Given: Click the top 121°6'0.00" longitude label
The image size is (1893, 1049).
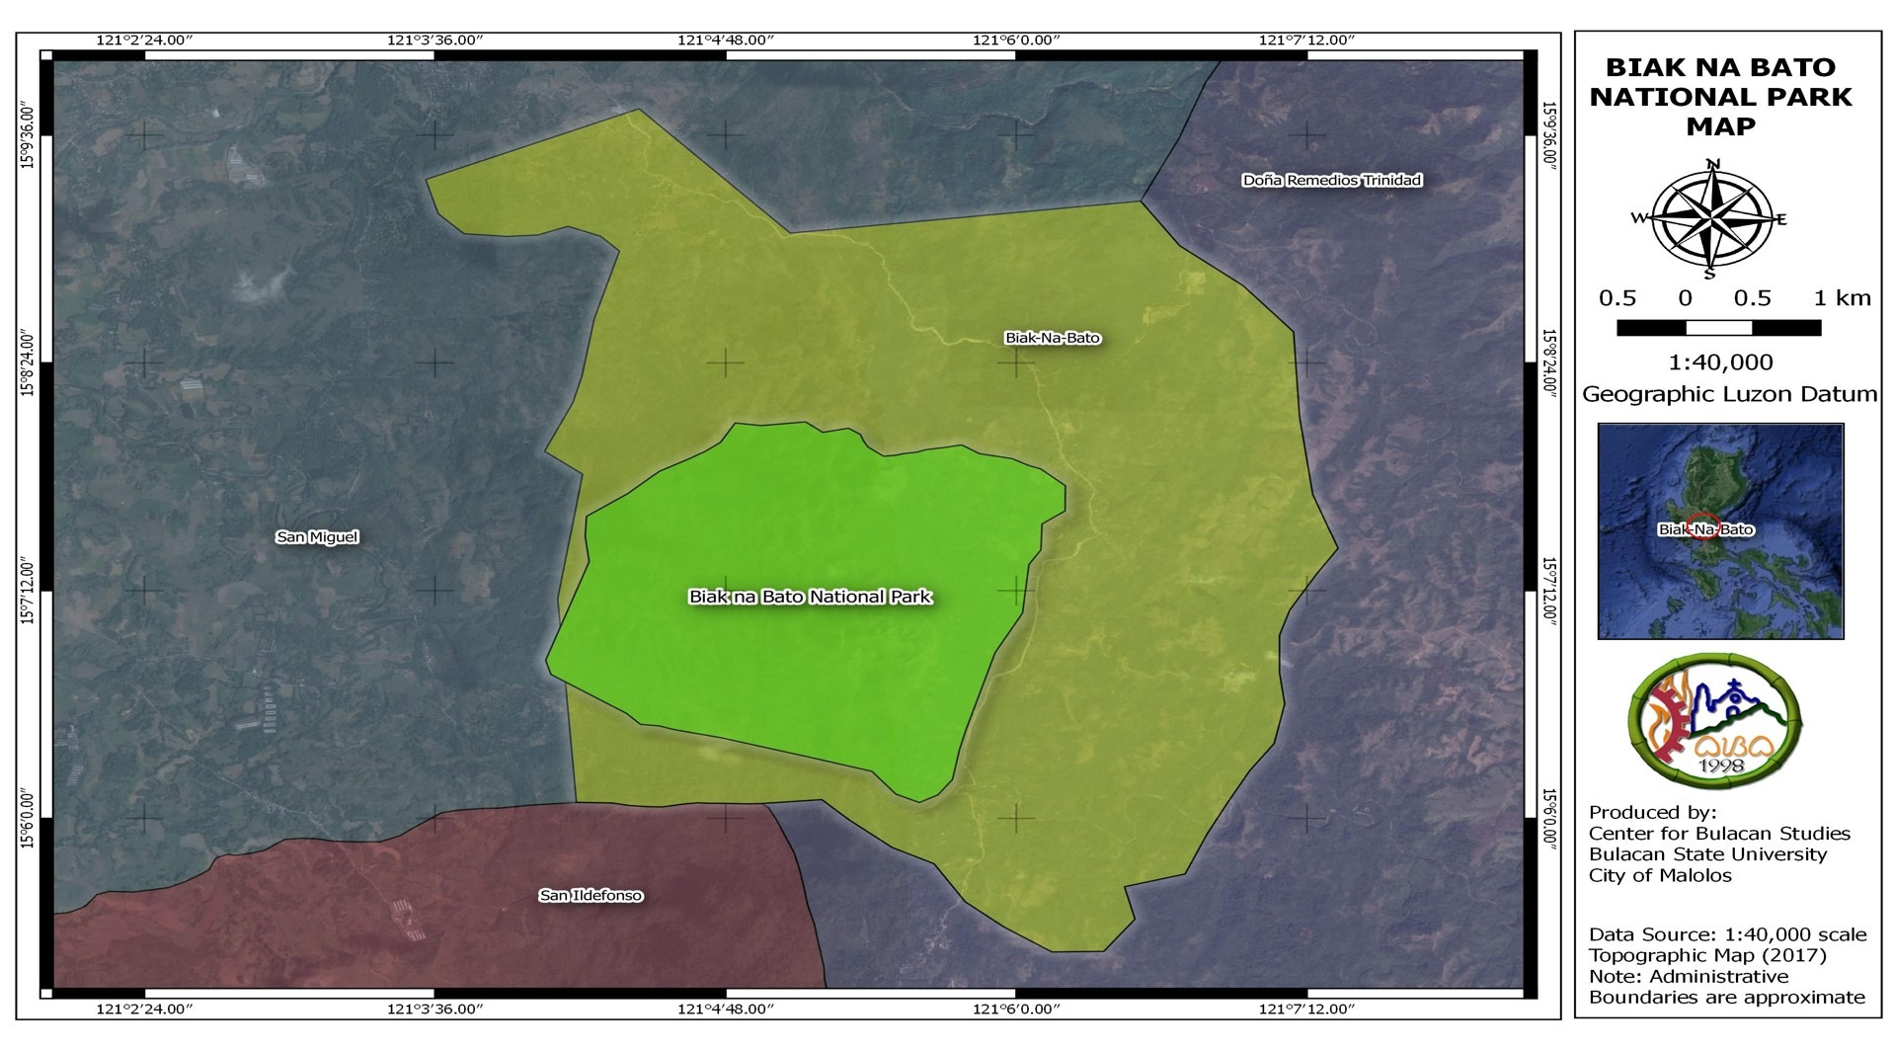Looking at the screenshot, I should pyautogui.click(x=1016, y=40).
